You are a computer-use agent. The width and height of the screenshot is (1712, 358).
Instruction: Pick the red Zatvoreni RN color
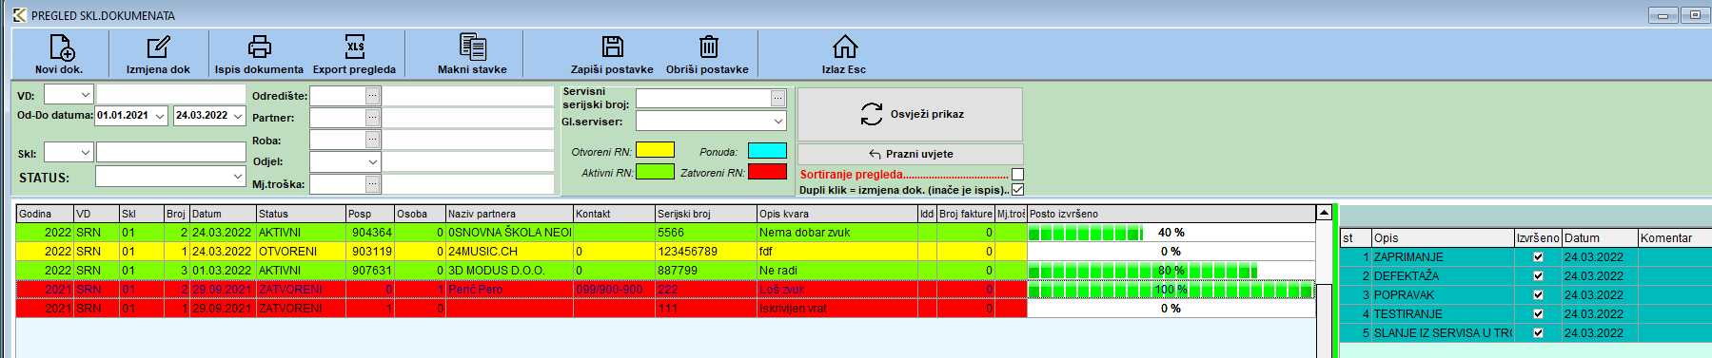point(767,172)
